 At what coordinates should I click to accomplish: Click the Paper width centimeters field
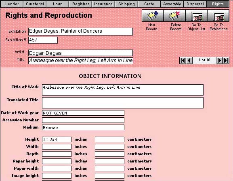point(109,169)
